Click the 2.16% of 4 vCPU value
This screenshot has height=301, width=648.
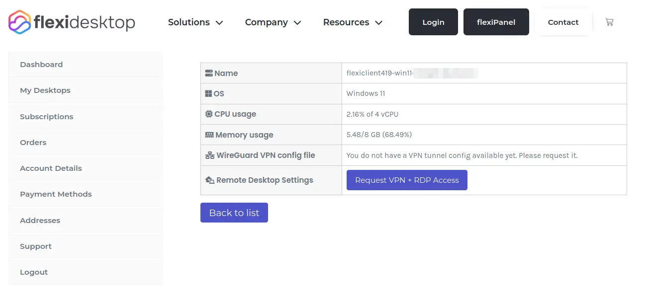click(x=372, y=114)
